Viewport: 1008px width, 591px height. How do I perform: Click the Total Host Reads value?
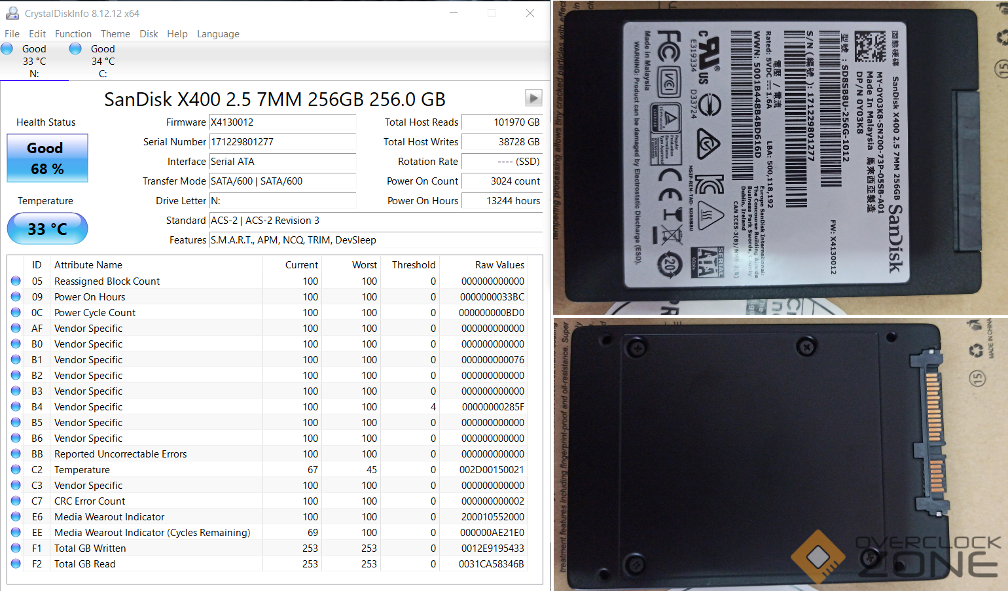pos(502,122)
